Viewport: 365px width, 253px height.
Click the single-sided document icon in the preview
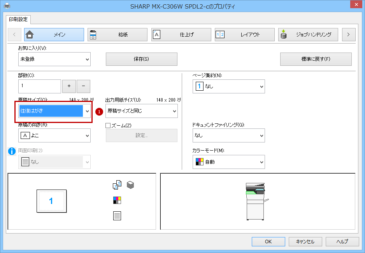(x=117, y=216)
